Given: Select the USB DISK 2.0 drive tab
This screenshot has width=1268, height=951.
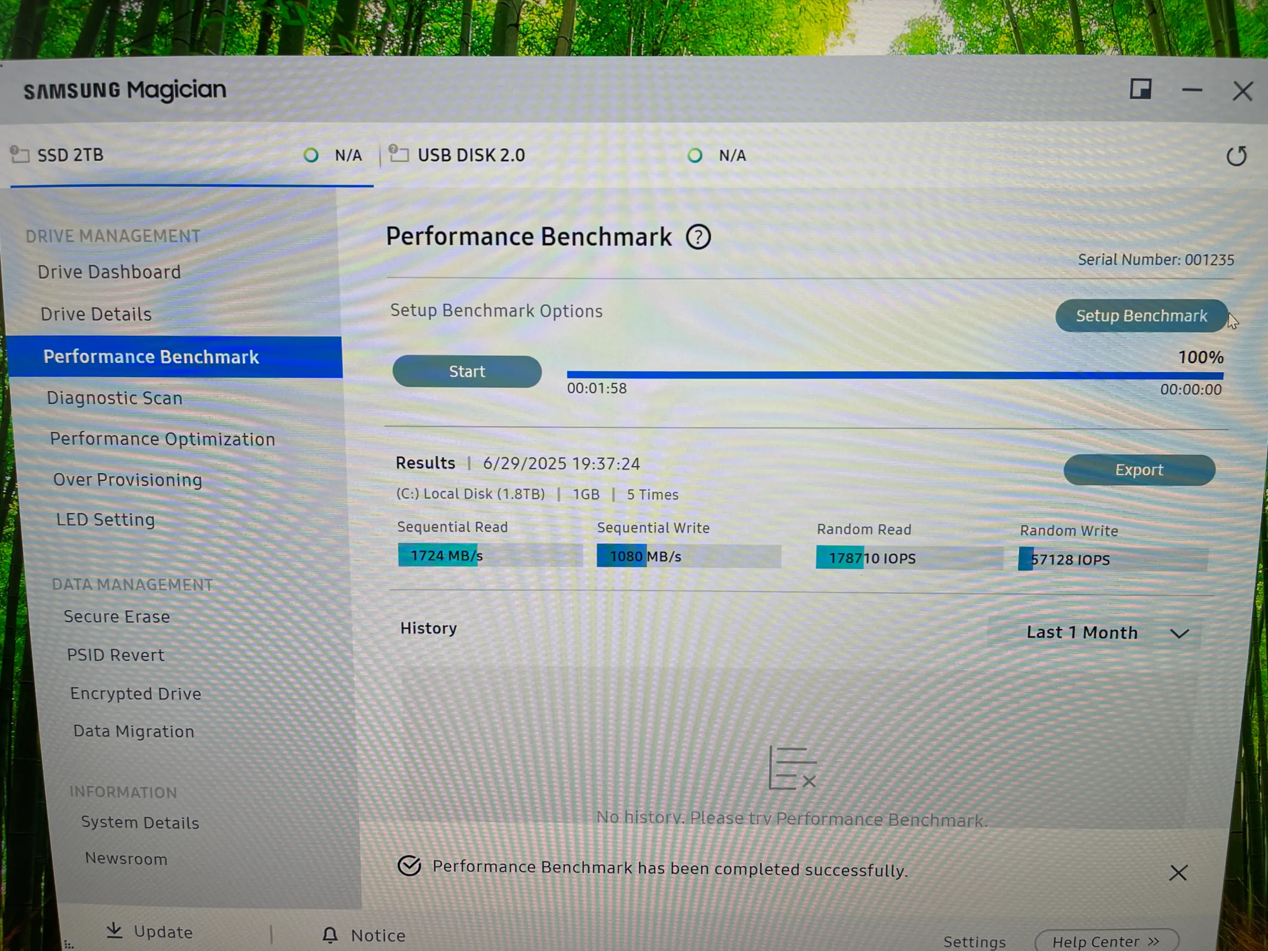Looking at the screenshot, I should pos(568,156).
